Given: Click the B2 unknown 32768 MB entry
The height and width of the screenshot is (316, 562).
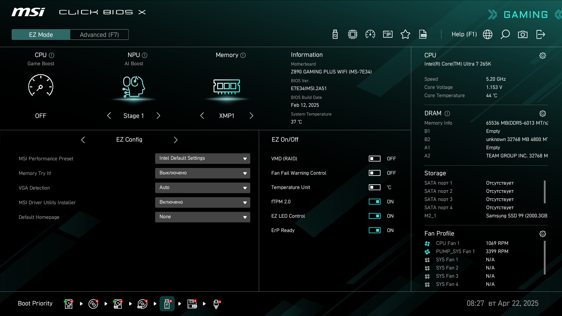Looking at the screenshot, I should pyautogui.click(x=486, y=139).
